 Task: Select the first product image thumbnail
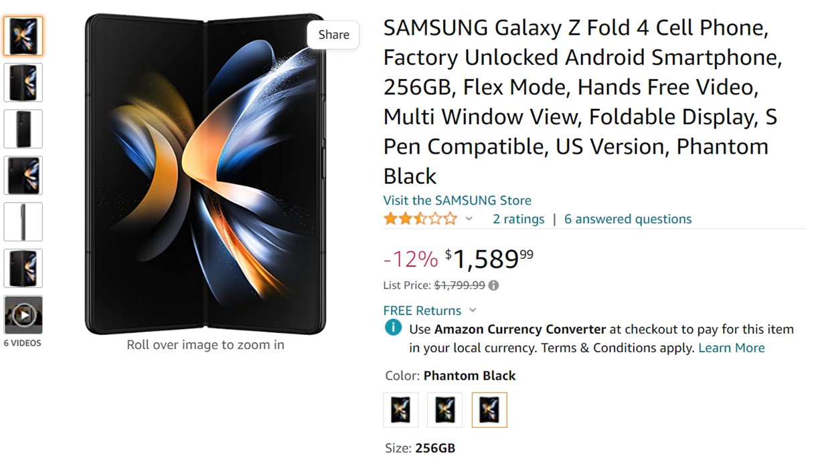click(x=23, y=36)
